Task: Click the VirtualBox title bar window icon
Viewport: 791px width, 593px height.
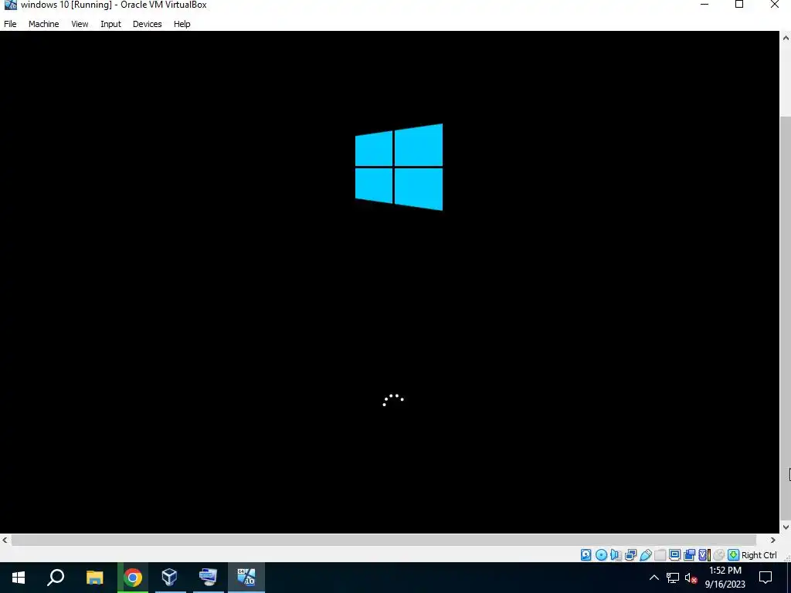Action: (10, 5)
